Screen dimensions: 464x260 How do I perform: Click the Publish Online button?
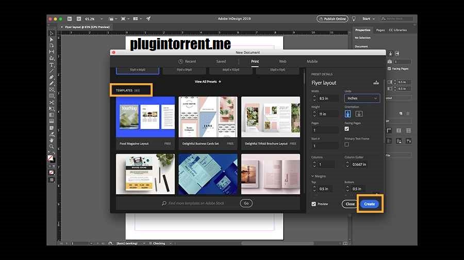point(333,18)
